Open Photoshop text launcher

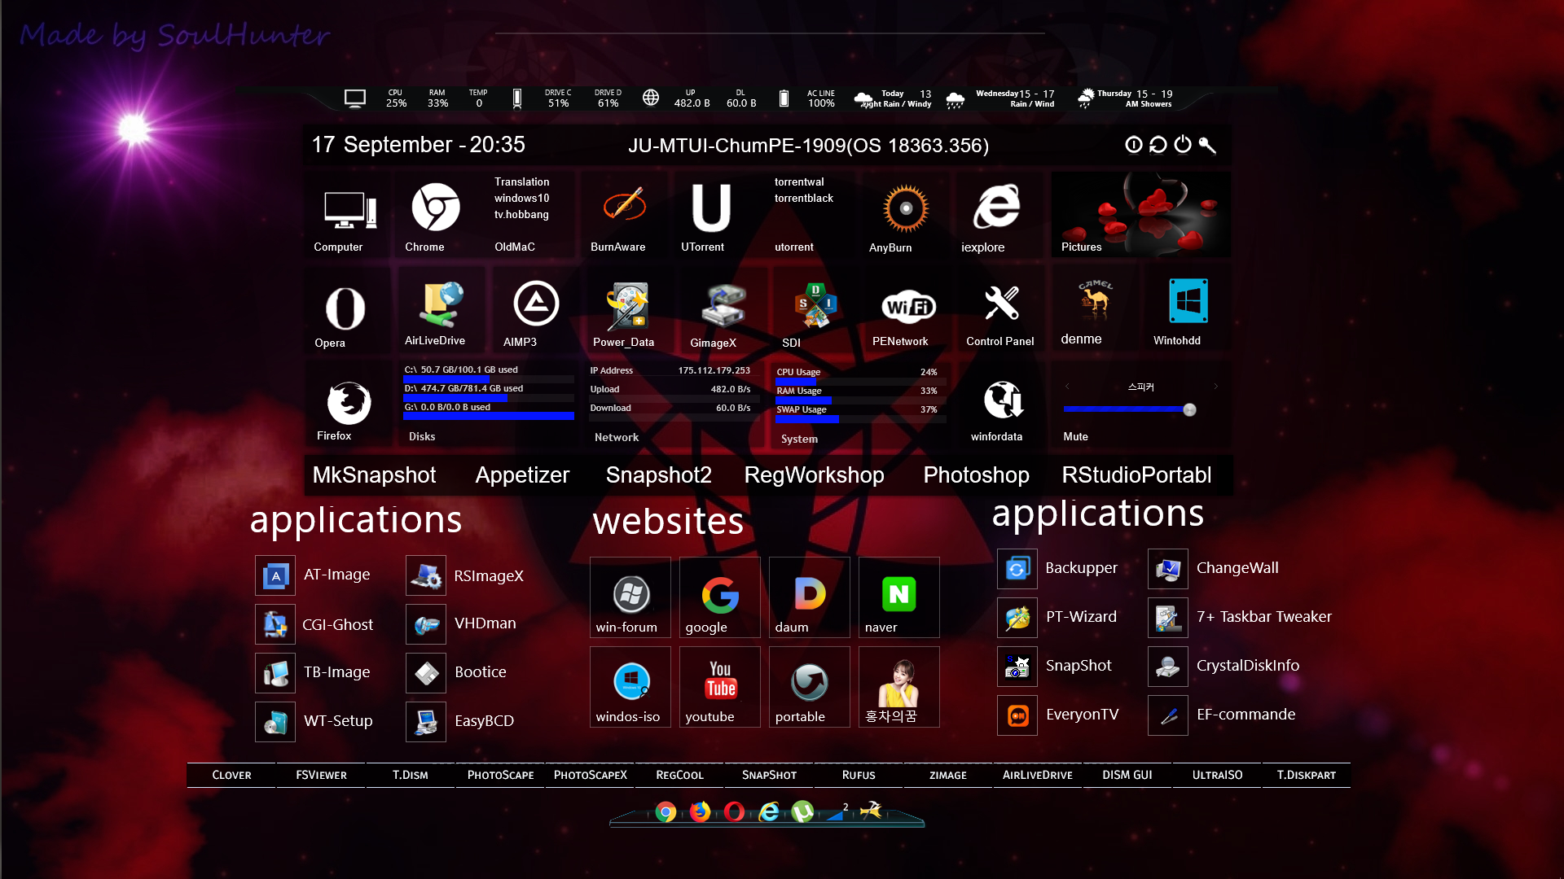click(976, 474)
